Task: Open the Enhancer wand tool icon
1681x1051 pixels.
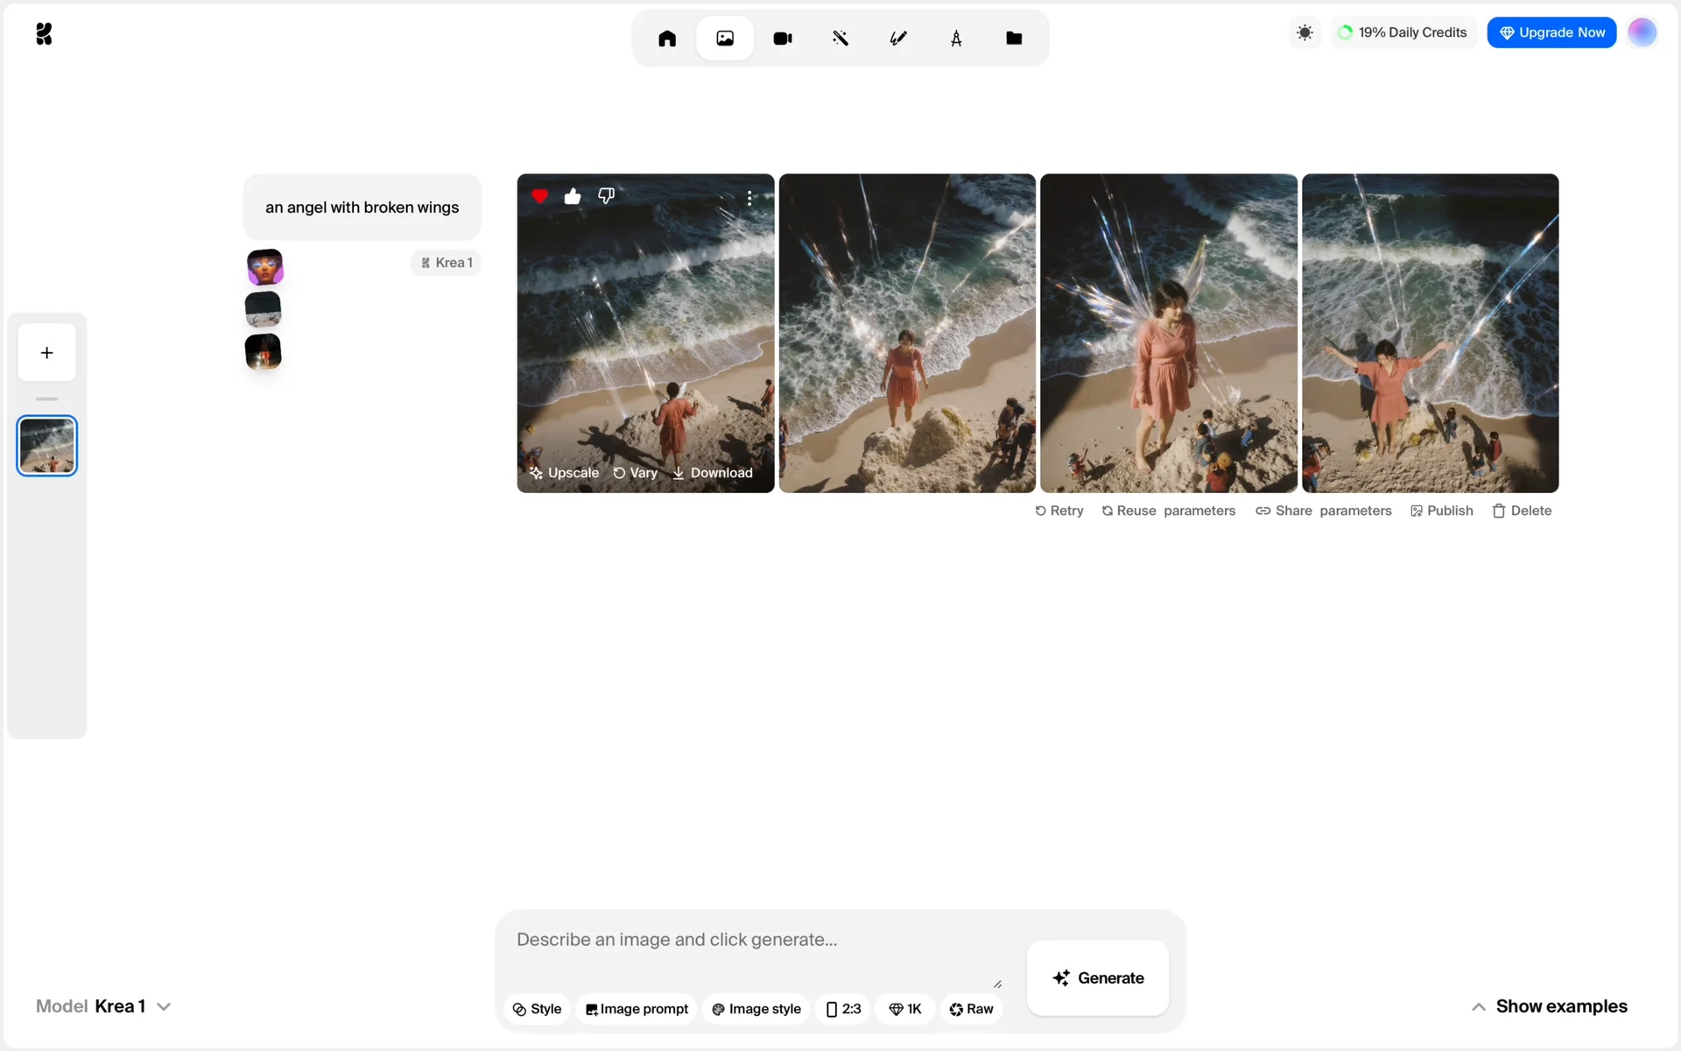Action: pyautogui.click(x=840, y=39)
